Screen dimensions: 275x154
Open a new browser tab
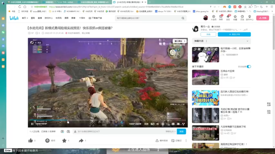click(x=150, y=2)
